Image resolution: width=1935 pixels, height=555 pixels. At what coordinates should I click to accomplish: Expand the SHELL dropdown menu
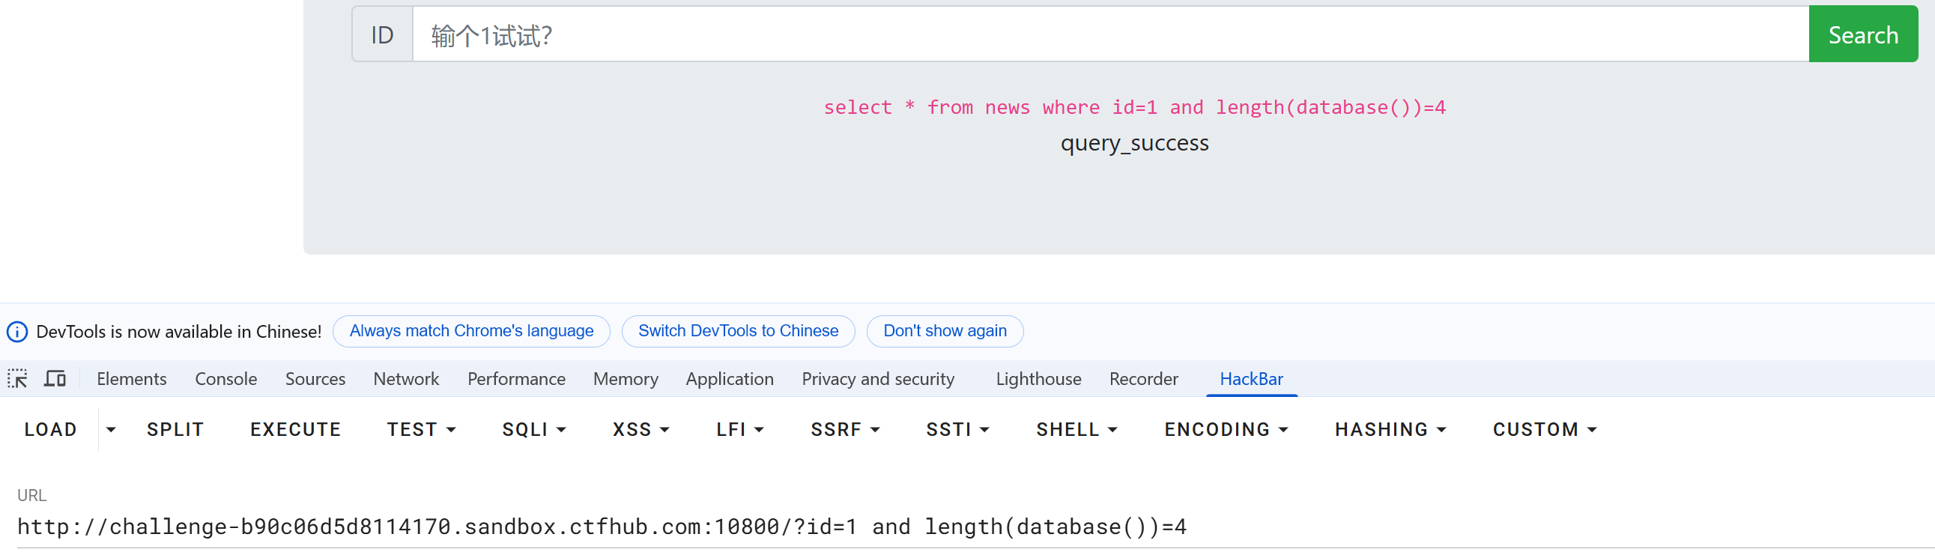[x=1076, y=430]
